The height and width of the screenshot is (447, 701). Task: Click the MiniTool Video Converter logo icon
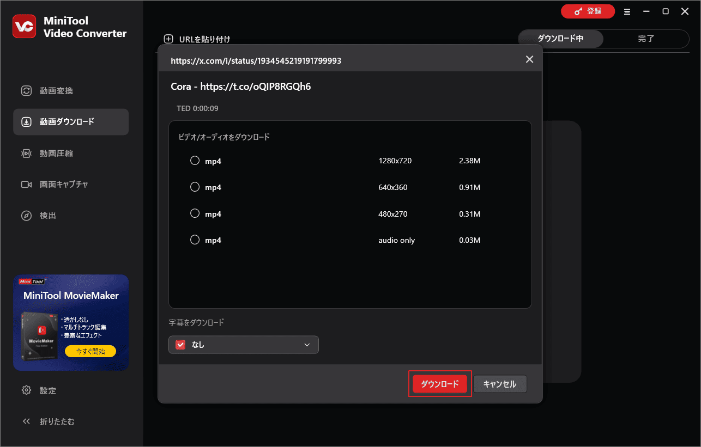[x=24, y=27]
